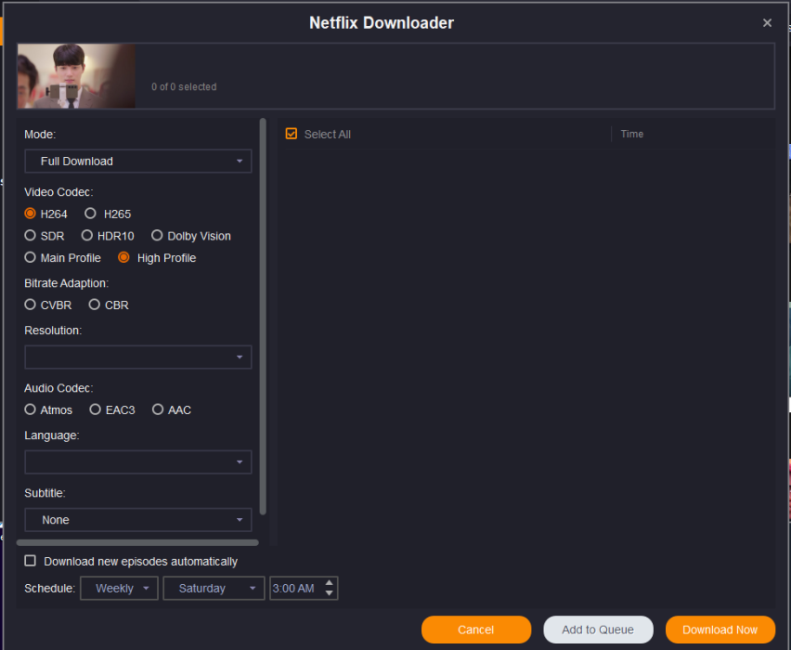
Task: Click the Time column header
Action: pyautogui.click(x=631, y=135)
